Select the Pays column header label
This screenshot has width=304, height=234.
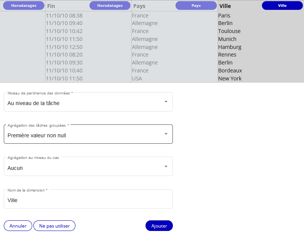(139, 6)
